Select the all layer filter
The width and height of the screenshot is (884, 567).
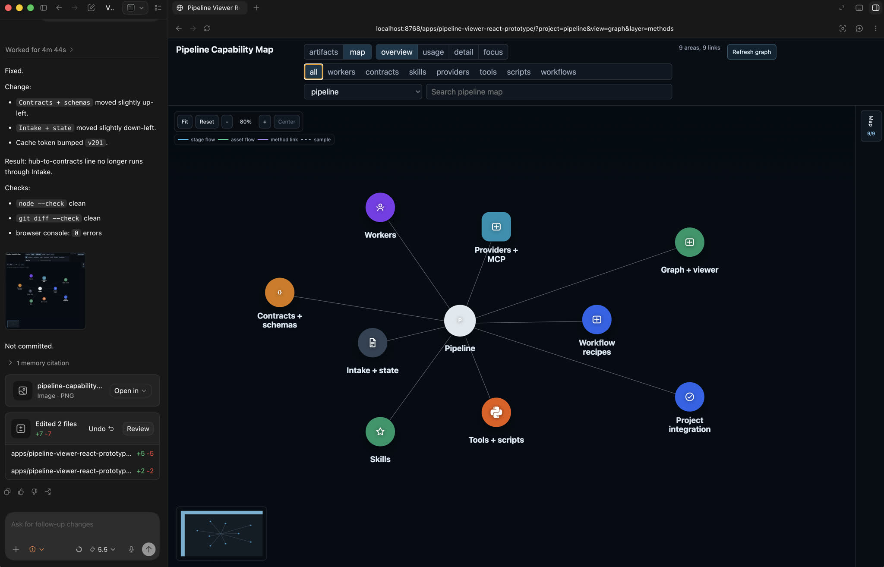(x=313, y=72)
